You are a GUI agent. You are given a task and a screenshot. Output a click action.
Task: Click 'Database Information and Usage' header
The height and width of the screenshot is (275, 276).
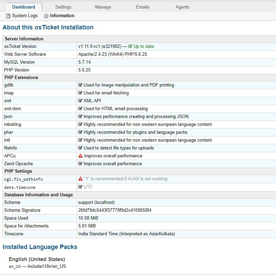tap(39, 195)
